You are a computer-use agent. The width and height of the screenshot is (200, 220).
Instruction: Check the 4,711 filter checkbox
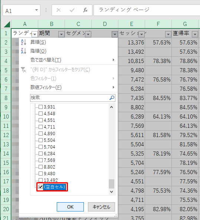click(40, 127)
